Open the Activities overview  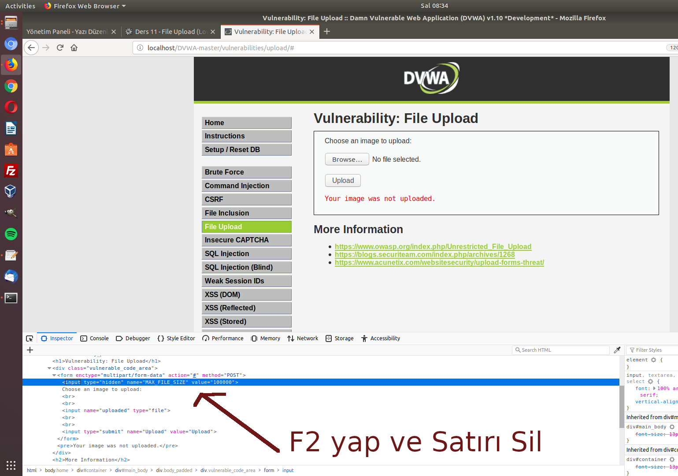pos(20,6)
